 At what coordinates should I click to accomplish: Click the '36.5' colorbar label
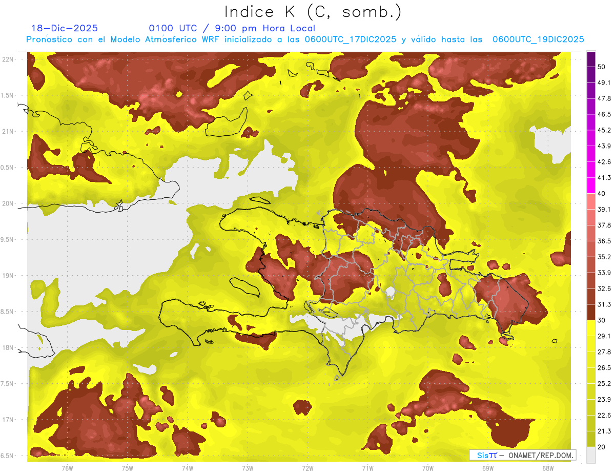604,241
